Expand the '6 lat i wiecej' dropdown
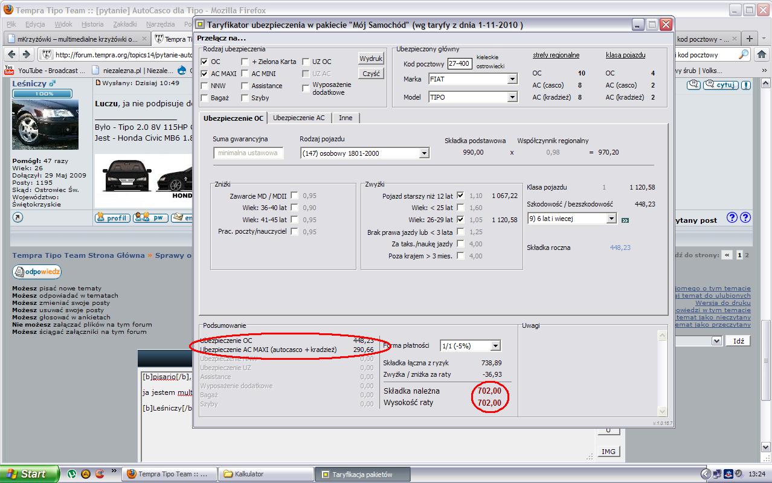 tap(611, 218)
